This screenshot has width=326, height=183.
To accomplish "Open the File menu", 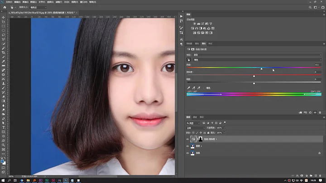I will pos(9,2).
